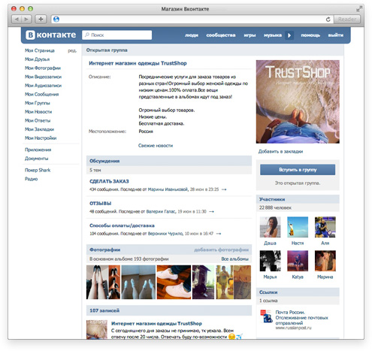Click выйти to log out

[x=336, y=35]
